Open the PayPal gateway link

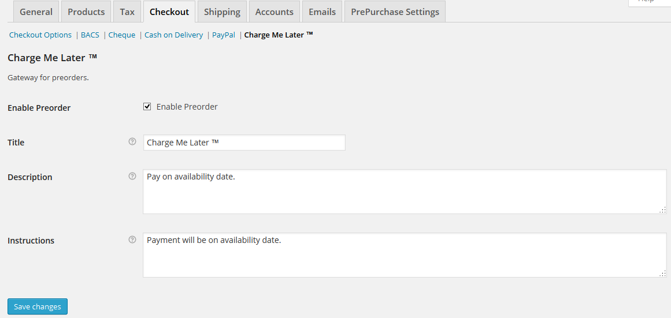(224, 35)
